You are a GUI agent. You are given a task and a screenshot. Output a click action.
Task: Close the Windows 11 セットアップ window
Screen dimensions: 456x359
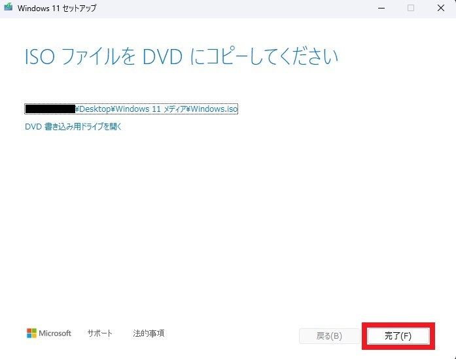coord(441,8)
